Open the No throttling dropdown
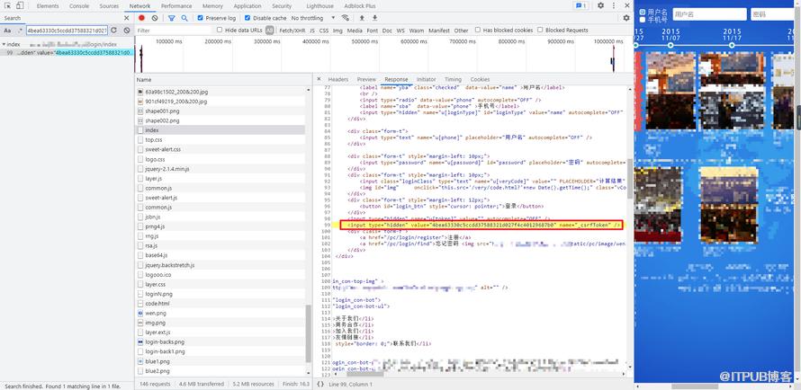 (x=314, y=18)
